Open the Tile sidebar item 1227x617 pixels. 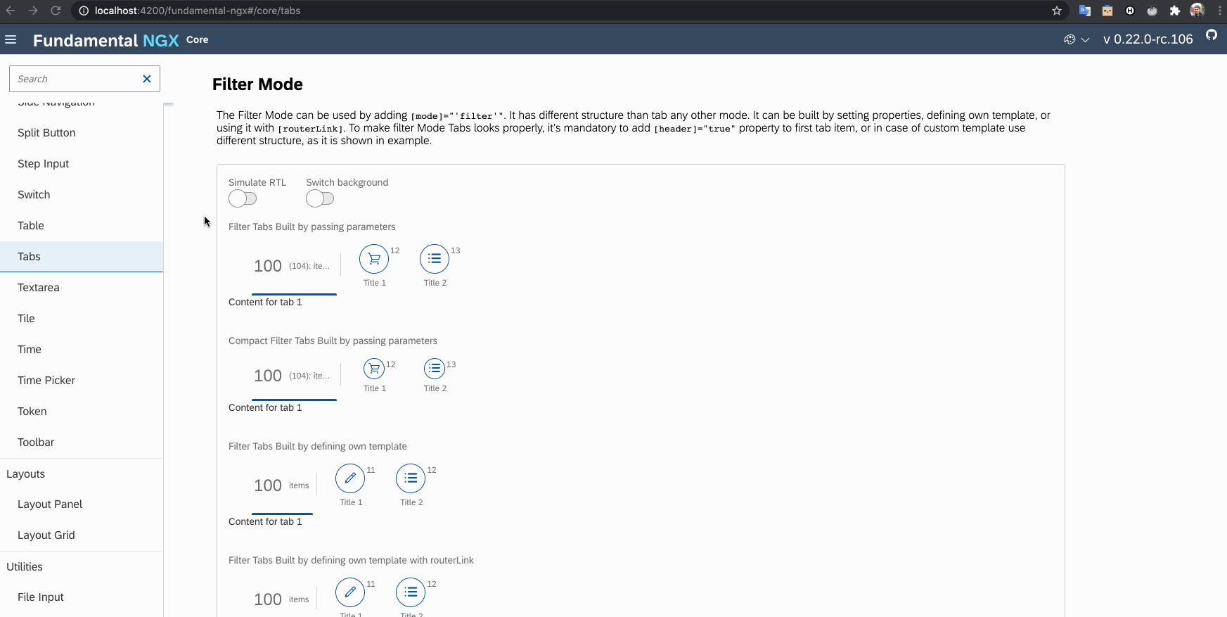point(82,318)
